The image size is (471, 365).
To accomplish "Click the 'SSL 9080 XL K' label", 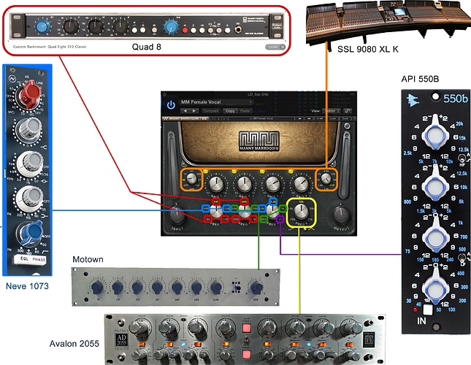I will click(x=367, y=49).
